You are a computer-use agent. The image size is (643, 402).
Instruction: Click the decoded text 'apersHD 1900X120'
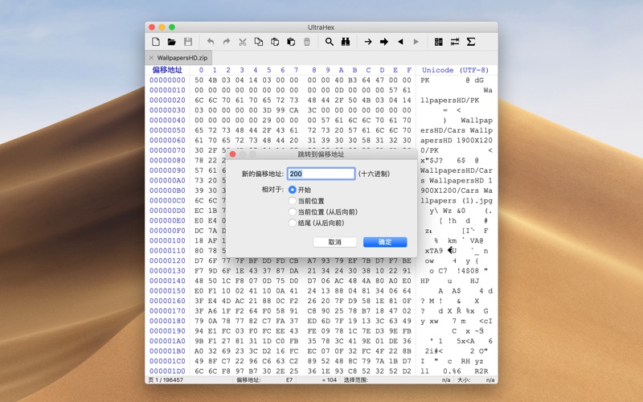[x=457, y=140]
